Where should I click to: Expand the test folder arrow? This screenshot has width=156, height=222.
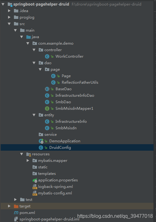(16, 200)
